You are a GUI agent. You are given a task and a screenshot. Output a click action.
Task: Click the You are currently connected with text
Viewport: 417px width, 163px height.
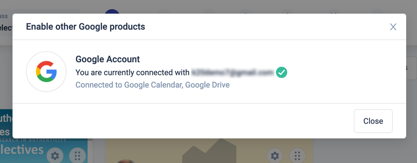pyautogui.click(x=133, y=72)
